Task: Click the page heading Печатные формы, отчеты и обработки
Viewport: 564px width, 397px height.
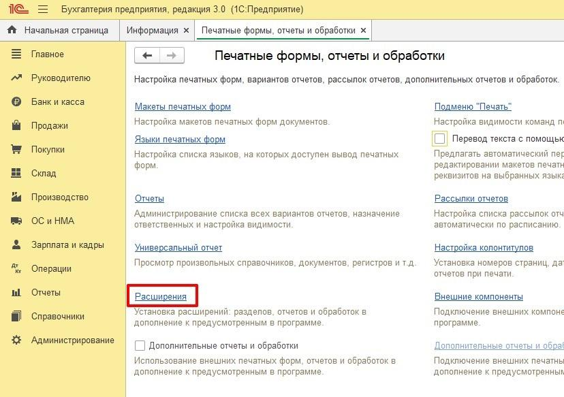Action: pyautogui.click(x=330, y=56)
